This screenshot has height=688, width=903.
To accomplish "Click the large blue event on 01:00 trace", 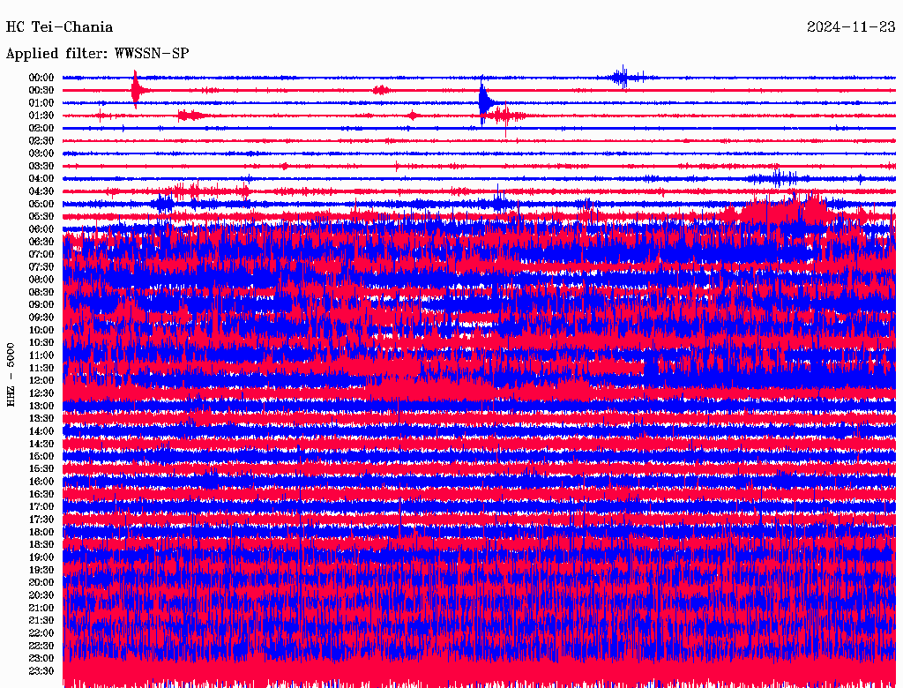I will 483,103.
